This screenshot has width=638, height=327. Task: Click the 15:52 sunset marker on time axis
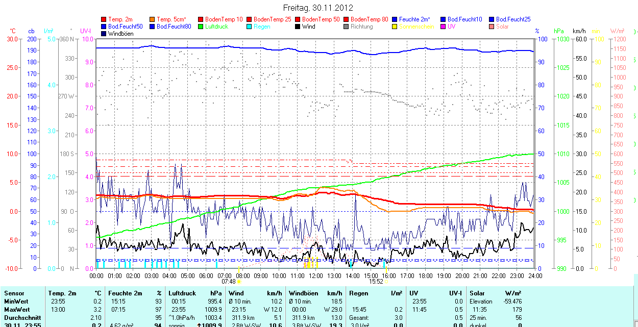(376, 281)
